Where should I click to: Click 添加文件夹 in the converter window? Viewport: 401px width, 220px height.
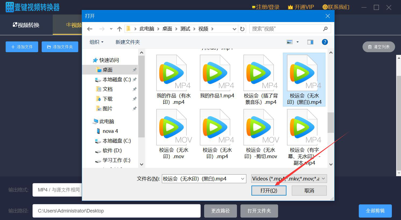tap(60, 47)
